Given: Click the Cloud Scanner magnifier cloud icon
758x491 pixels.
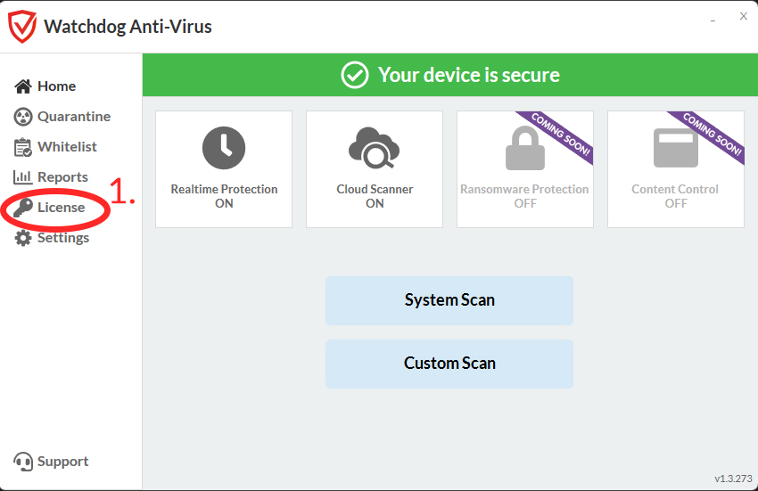Looking at the screenshot, I should click(375, 148).
